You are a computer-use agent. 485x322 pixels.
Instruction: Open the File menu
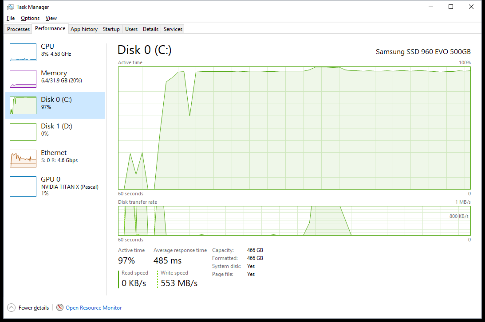coord(11,18)
